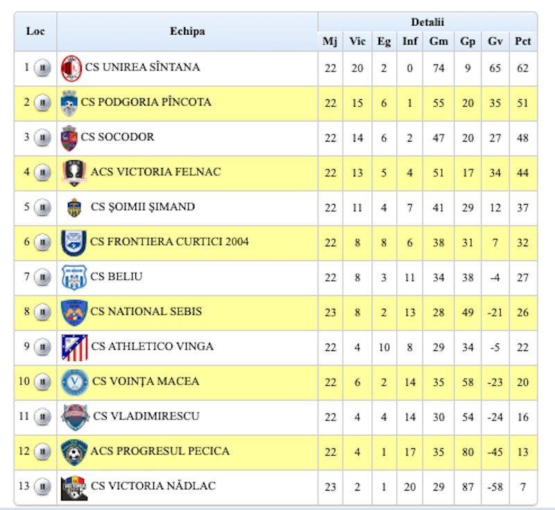
Task: Click the CS Voința Macea round logo
Action: 74,382
